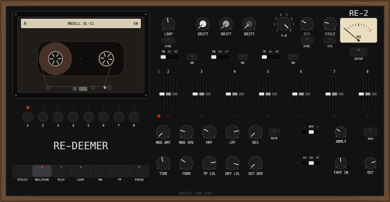The height and width of the screenshot is (202, 390).
Task: Toggle the SYNC button under DIV
Action: 307,40
